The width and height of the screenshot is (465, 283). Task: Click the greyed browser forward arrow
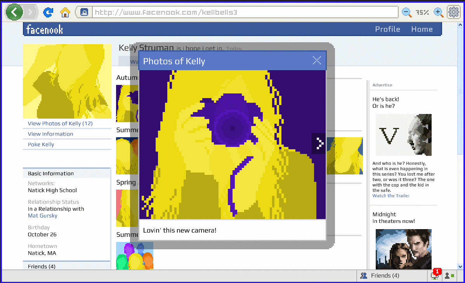click(x=30, y=12)
